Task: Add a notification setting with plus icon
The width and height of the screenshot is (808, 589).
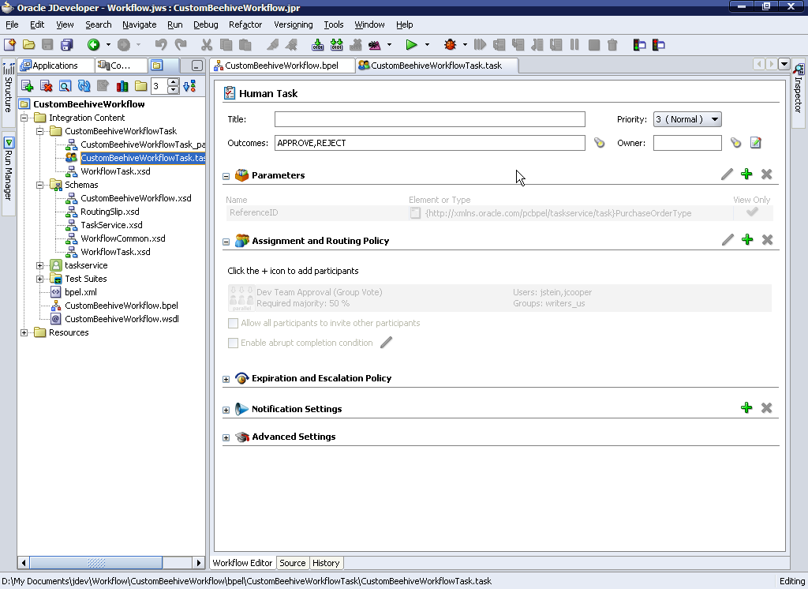Action: [x=746, y=408]
